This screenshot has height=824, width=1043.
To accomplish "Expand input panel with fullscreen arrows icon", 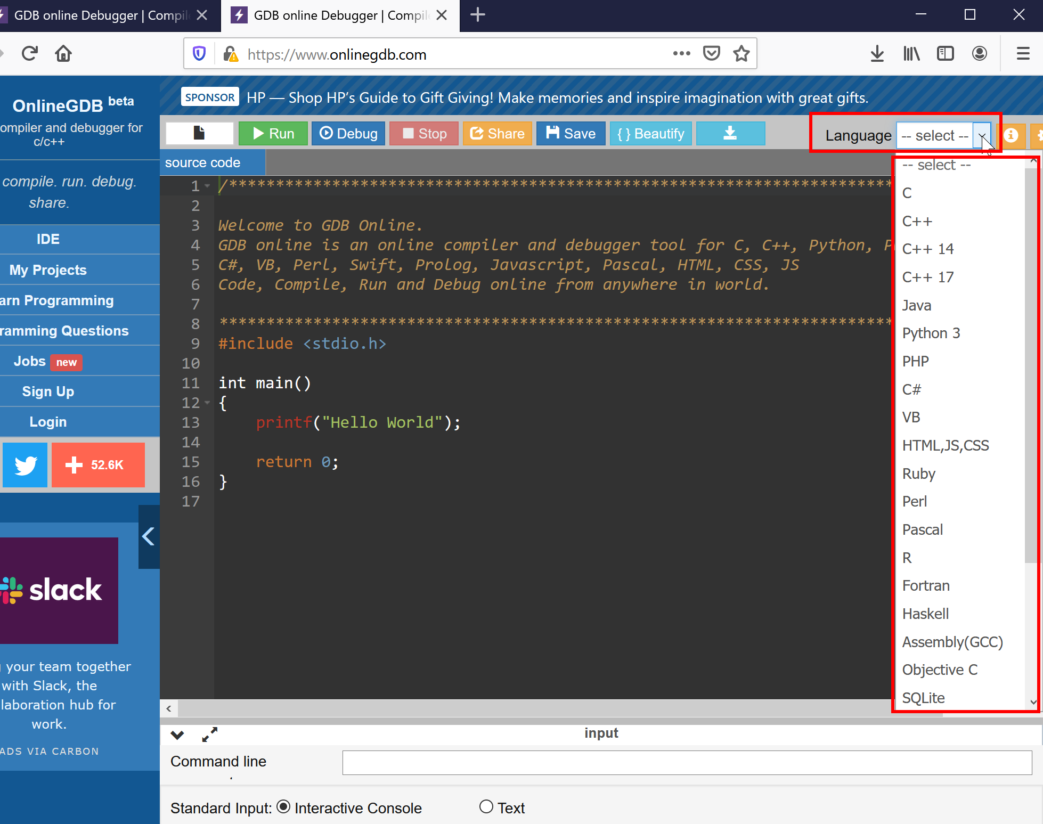I will click(210, 735).
